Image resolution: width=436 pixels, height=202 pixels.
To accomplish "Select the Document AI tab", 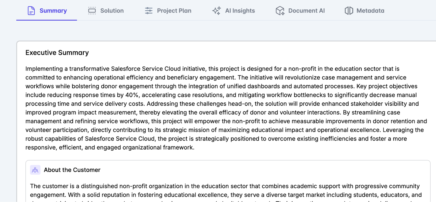I will pyautogui.click(x=307, y=11).
